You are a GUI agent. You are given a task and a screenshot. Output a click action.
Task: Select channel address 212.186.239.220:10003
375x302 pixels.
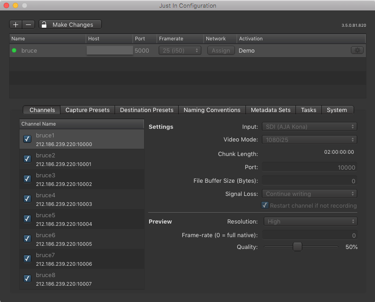click(64, 204)
